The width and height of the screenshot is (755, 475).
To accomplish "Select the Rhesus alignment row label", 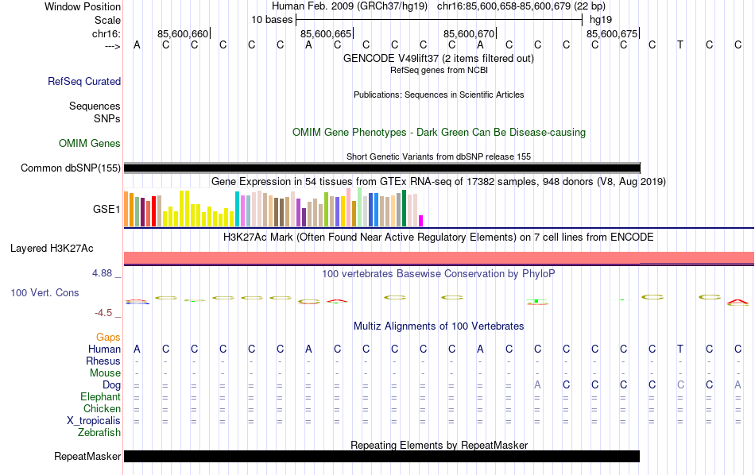I will (x=103, y=361).
